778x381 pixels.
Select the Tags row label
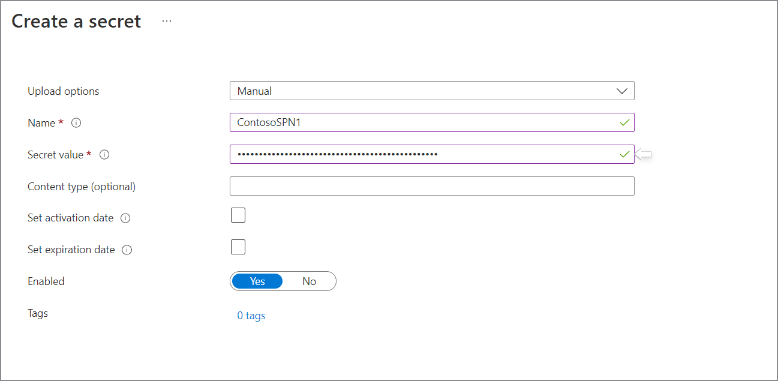pos(37,313)
